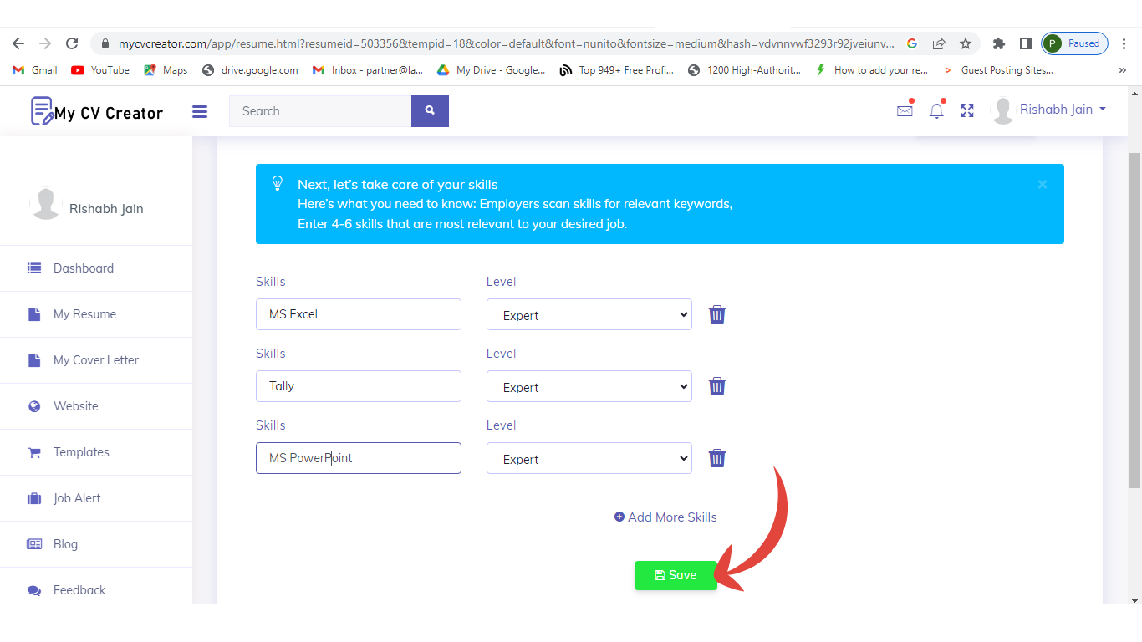Go to Dashboard in sidebar
The image size is (1142, 642).
tap(84, 268)
